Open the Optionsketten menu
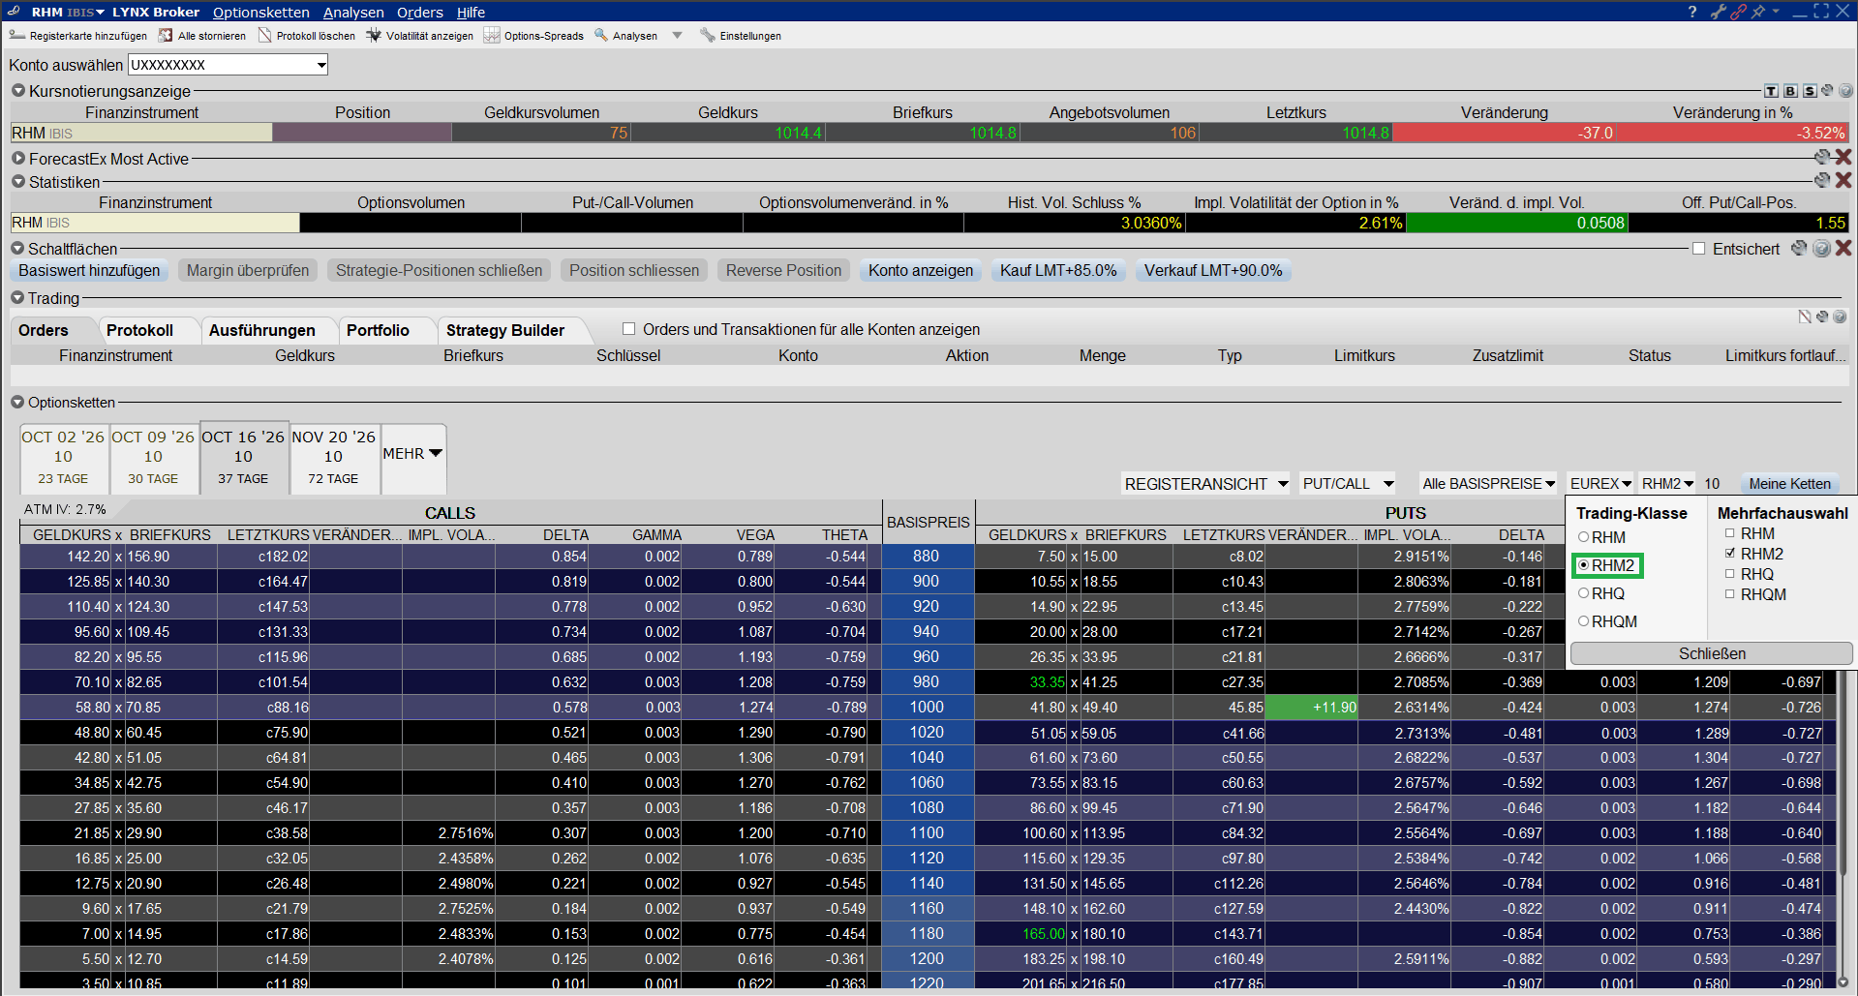 [x=261, y=12]
